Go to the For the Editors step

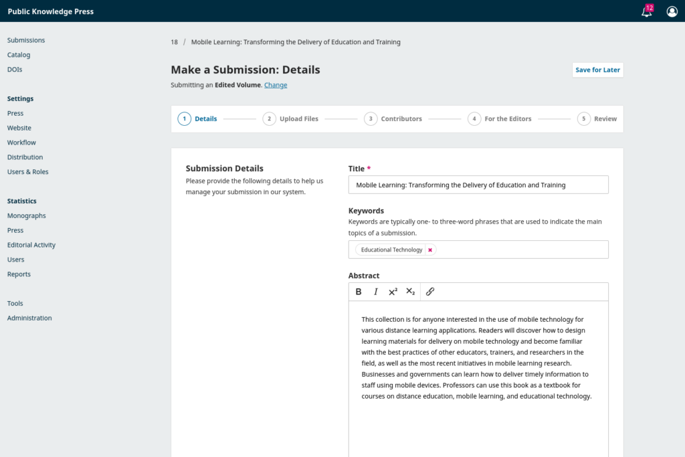500,118
